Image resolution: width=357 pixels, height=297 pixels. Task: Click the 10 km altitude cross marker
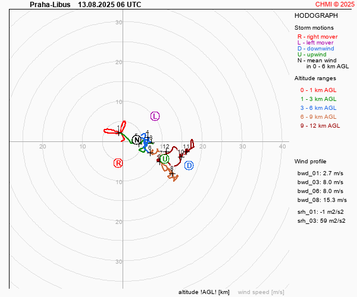point(181,156)
